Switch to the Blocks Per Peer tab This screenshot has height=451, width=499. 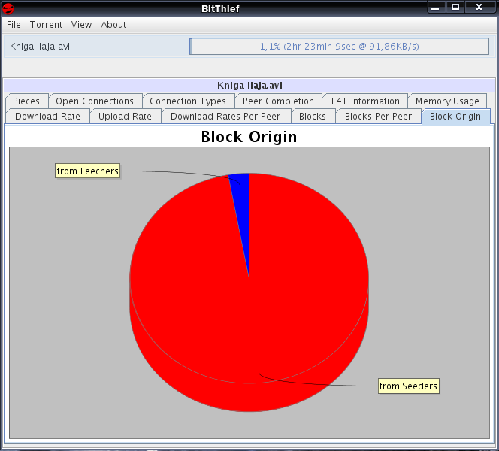(x=379, y=117)
